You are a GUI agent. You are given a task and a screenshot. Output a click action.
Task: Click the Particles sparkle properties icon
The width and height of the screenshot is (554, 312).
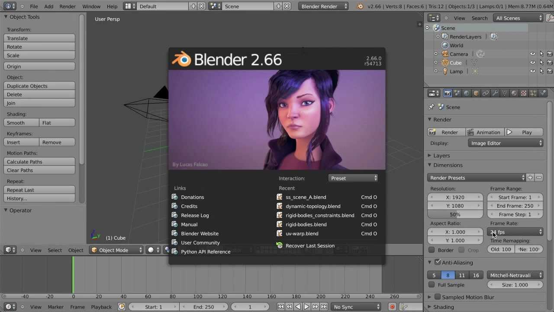[x=533, y=93]
